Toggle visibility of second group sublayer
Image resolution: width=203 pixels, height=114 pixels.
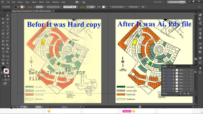point(164,73)
